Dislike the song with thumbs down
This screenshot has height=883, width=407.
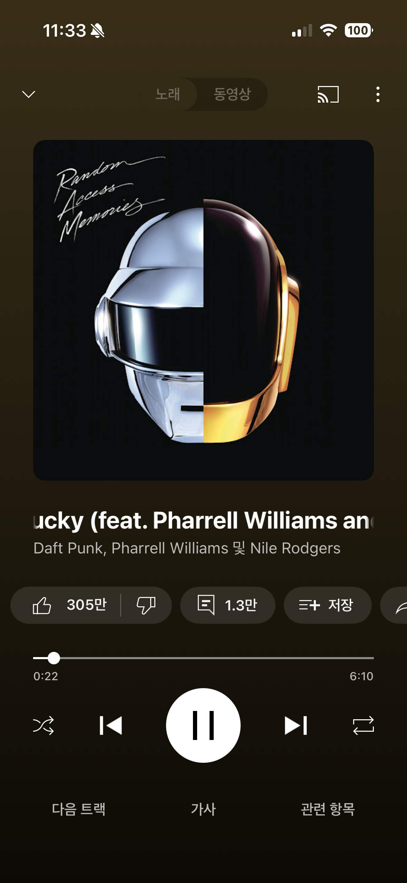click(146, 605)
